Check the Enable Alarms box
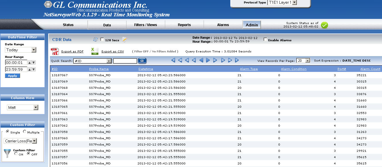This screenshot has width=382, height=167. point(265,40)
